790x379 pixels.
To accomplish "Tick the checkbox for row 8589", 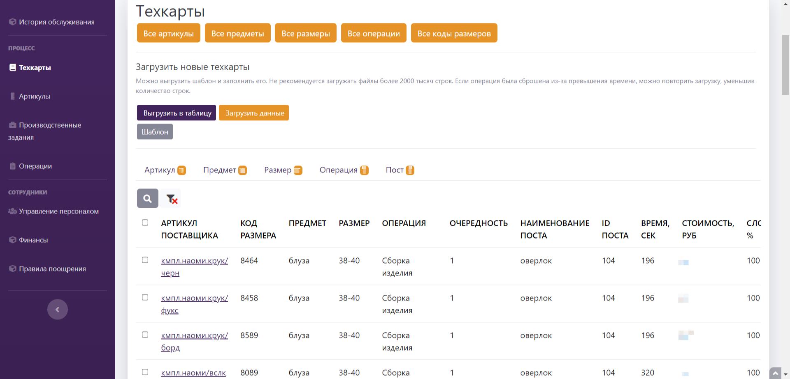I will (x=145, y=335).
